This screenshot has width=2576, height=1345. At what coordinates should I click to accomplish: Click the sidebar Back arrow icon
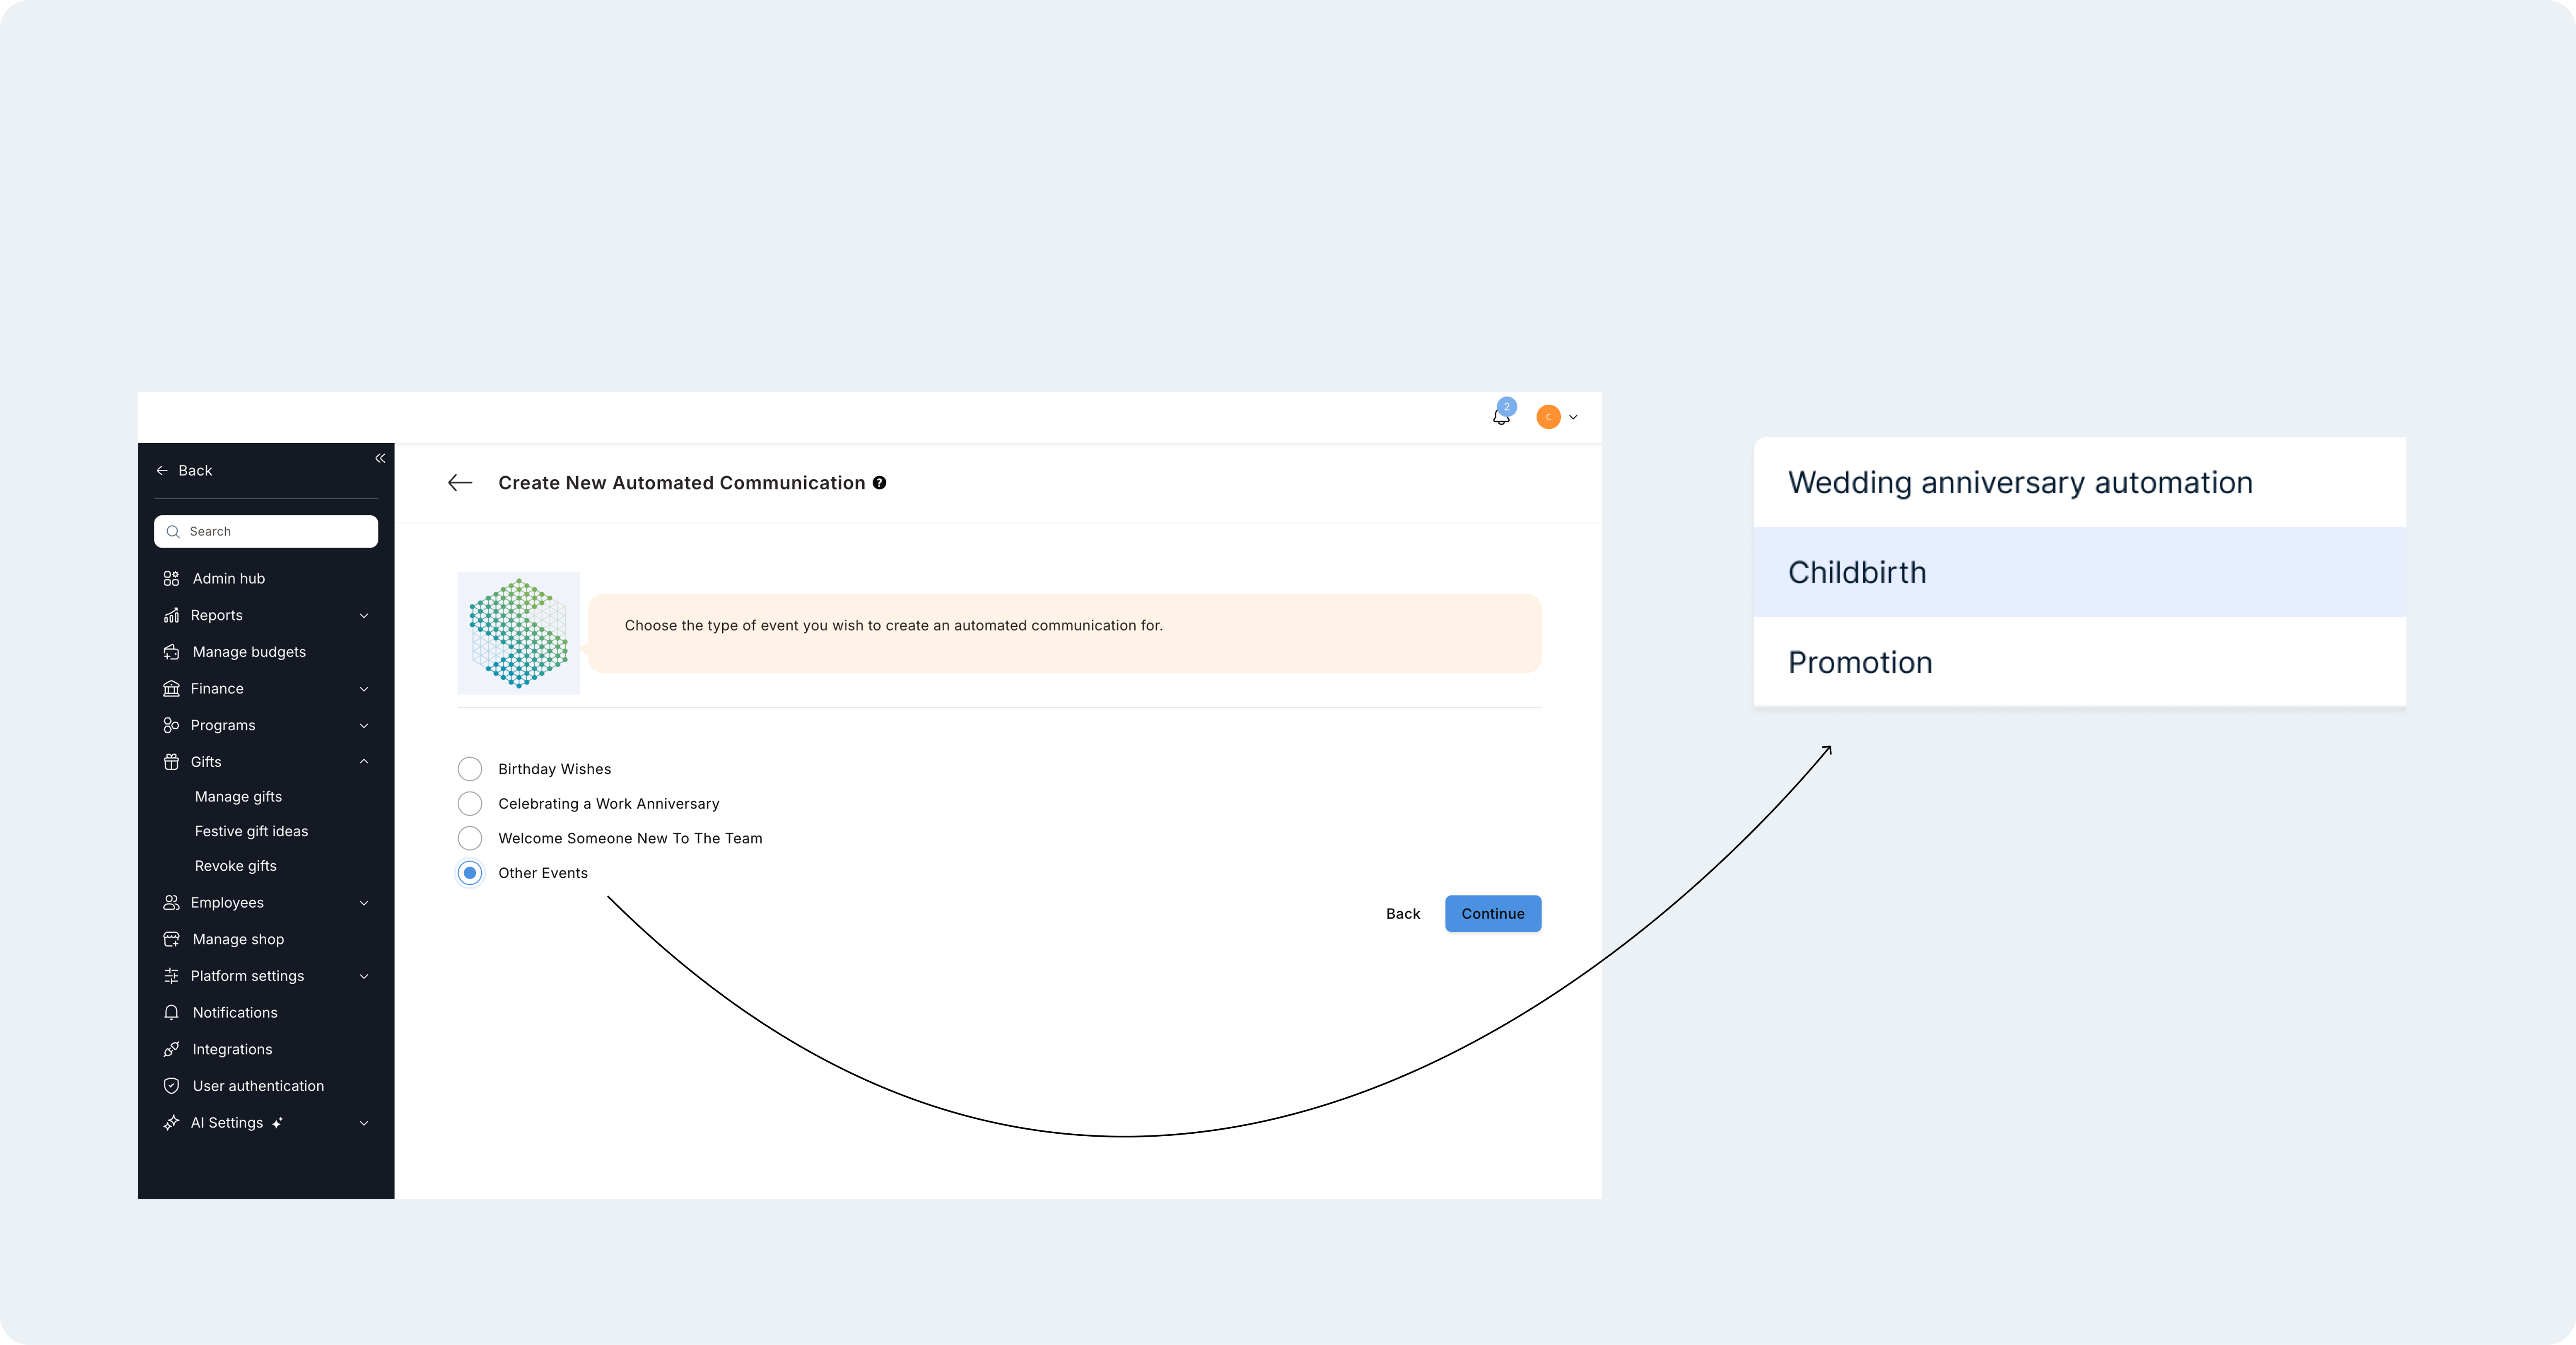click(x=162, y=471)
